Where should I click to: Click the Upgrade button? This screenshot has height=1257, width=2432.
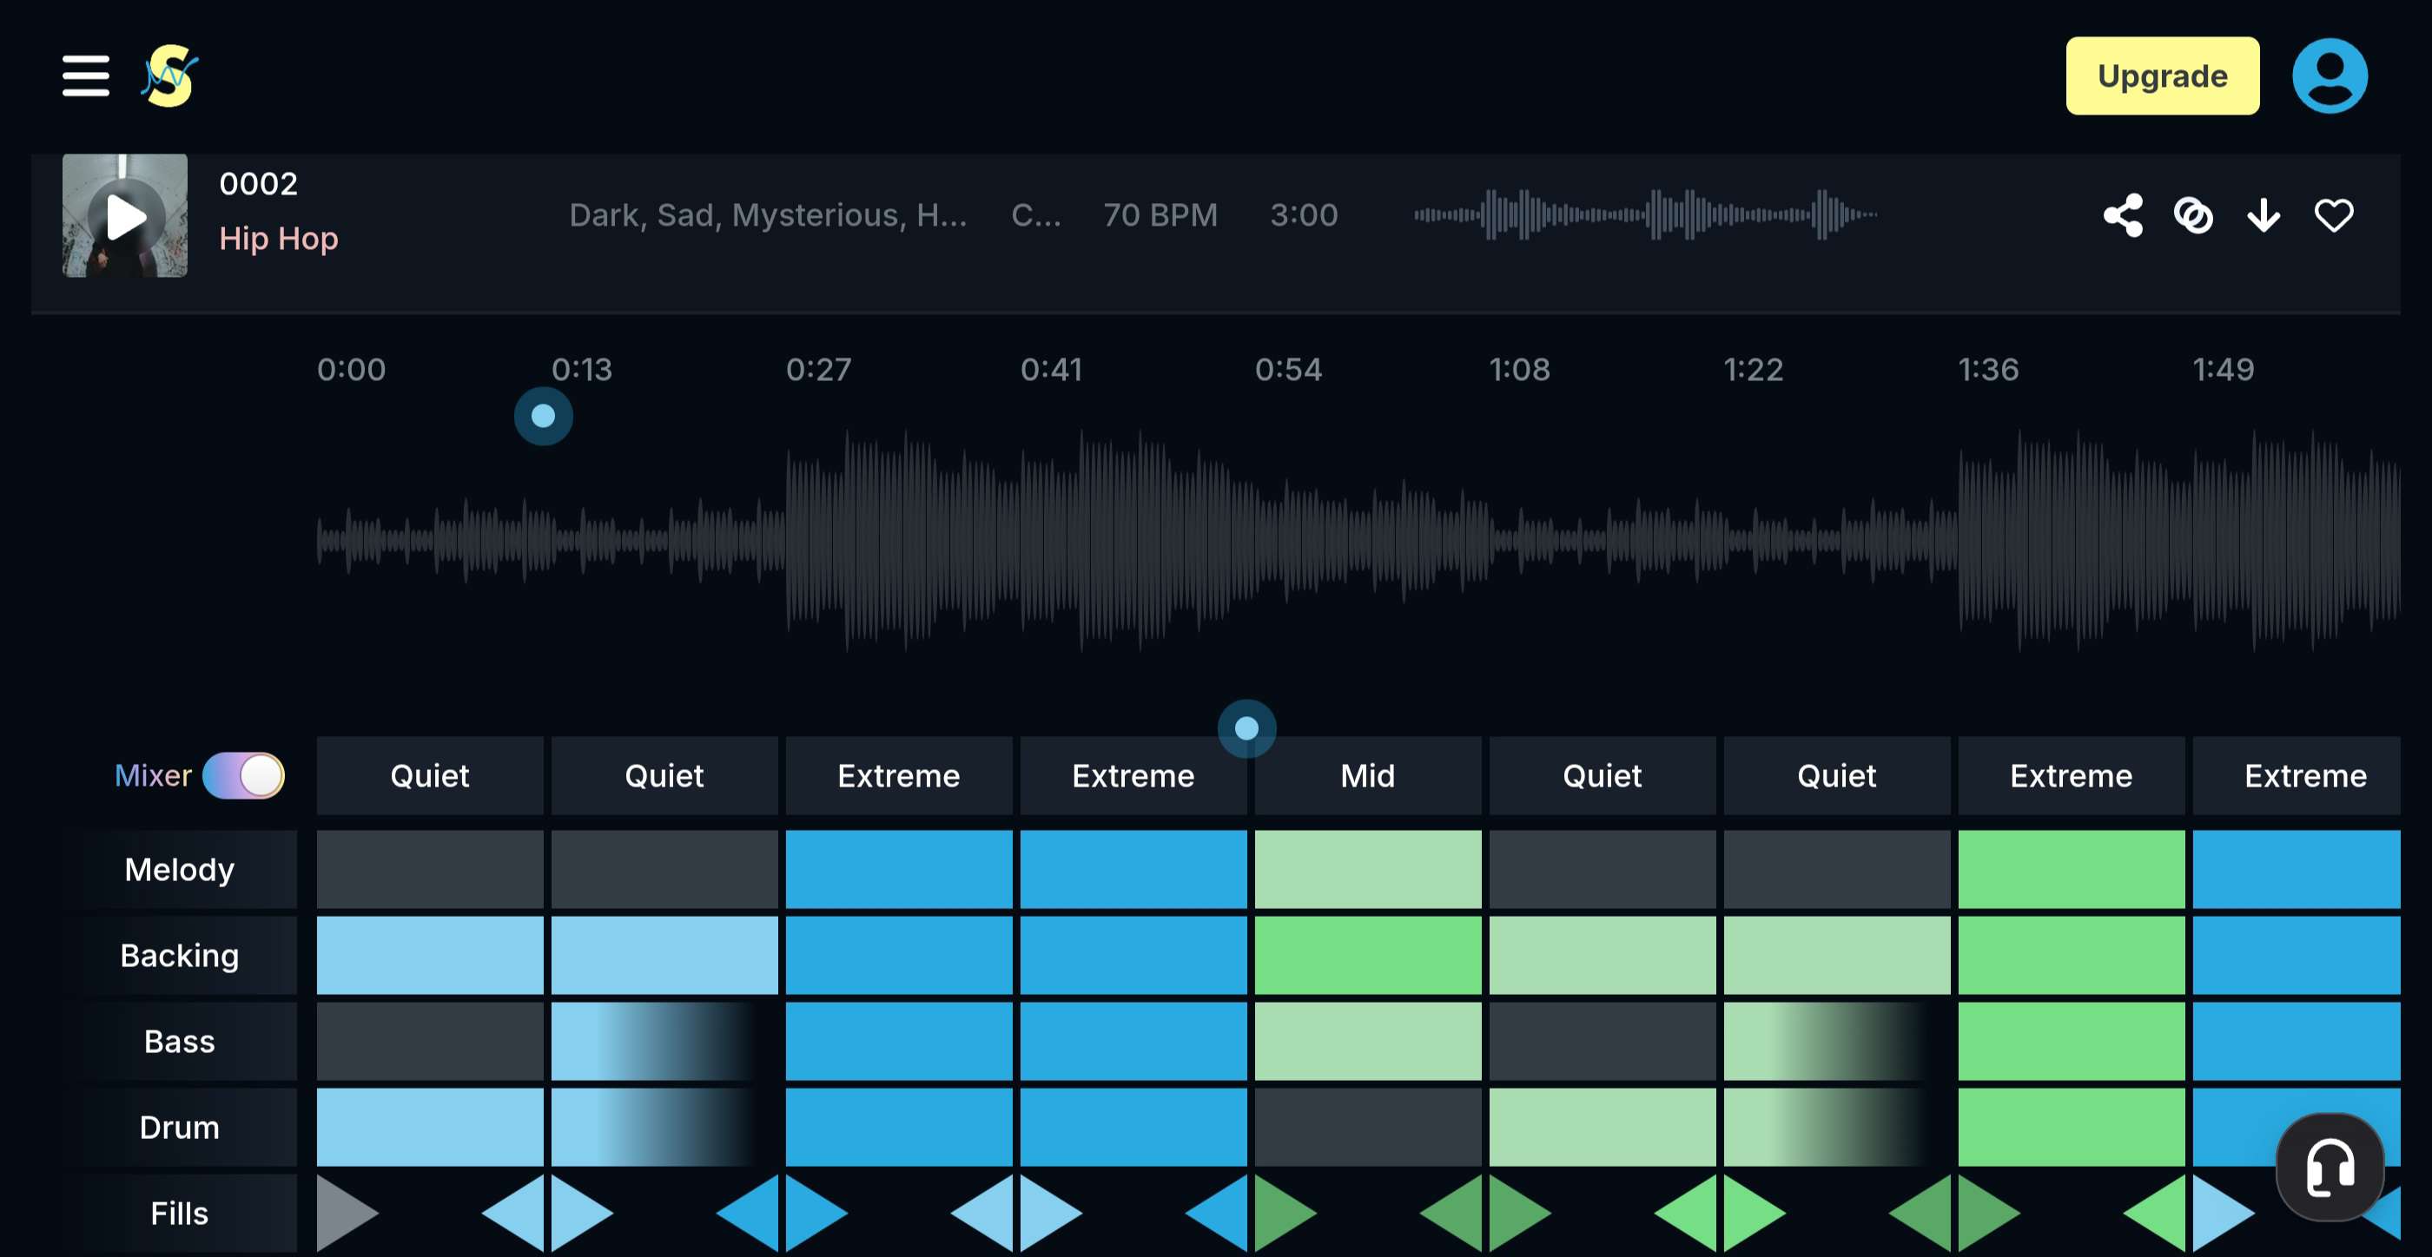[x=2162, y=76]
